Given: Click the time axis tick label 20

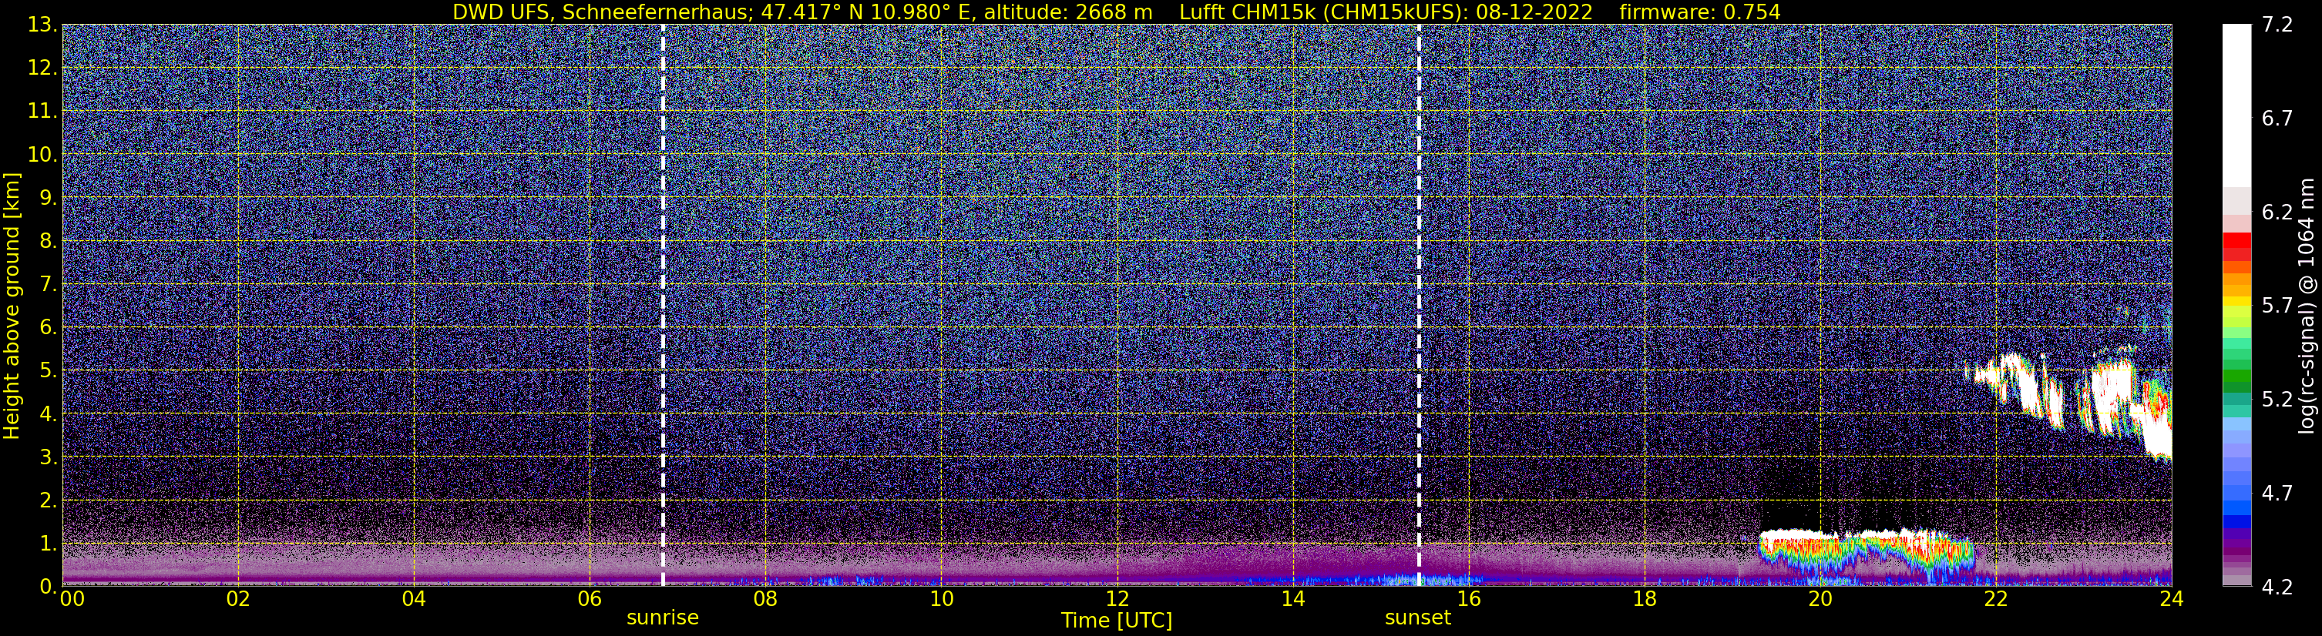Looking at the screenshot, I should (x=1820, y=600).
